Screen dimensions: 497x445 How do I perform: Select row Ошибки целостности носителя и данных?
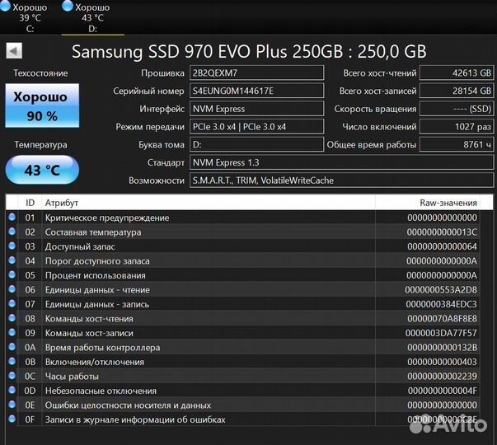[x=243, y=405]
